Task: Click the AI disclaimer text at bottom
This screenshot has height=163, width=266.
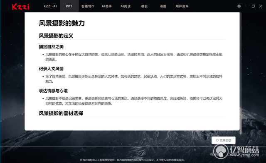Action: [x=133, y=160]
